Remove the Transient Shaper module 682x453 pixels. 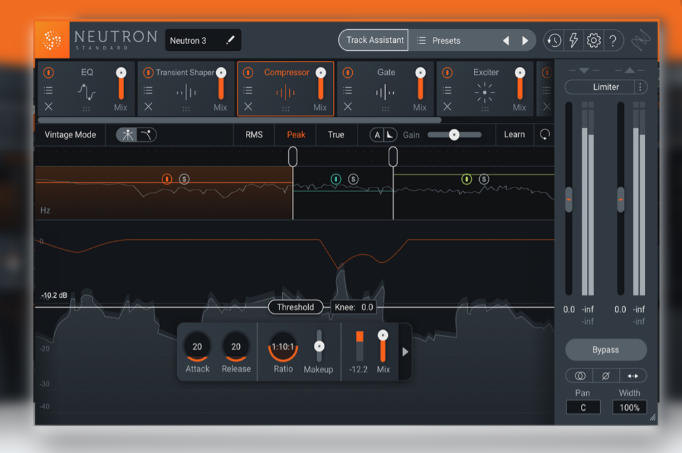click(148, 106)
